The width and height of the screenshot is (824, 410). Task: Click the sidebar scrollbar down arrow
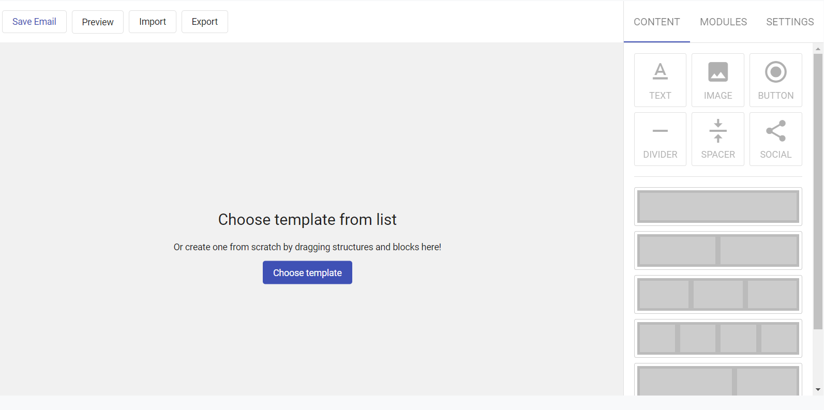coord(818,390)
